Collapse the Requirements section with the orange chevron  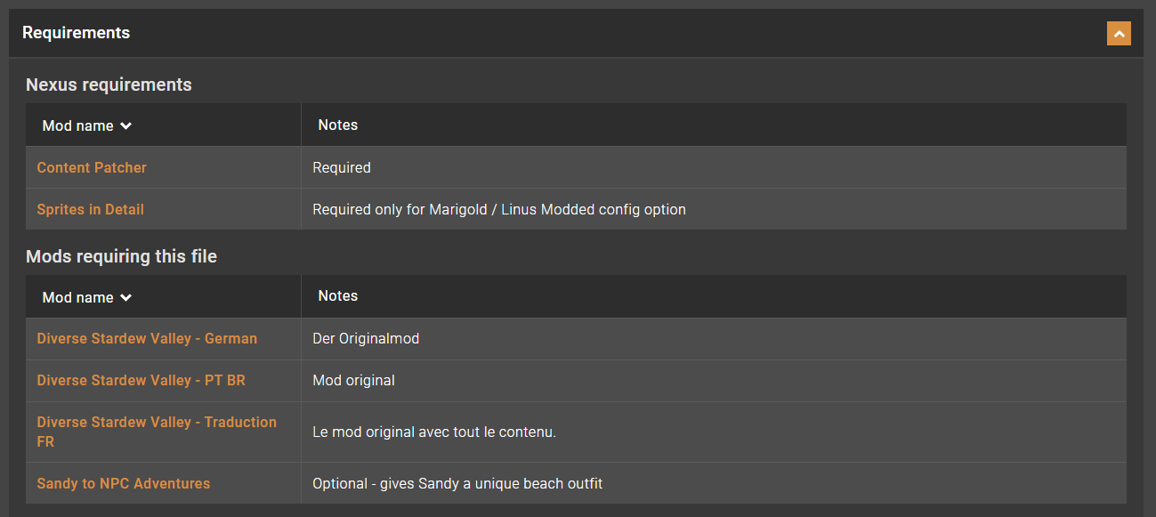[1119, 34]
